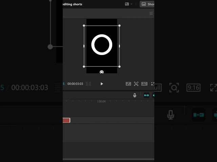Expand the layout dropdown arrow
Image resolution: width=217 pixels, height=162 pixels.
tap(132, 4)
